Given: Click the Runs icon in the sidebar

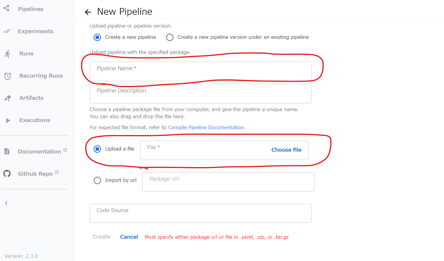Looking at the screenshot, I should pos(7,53).
